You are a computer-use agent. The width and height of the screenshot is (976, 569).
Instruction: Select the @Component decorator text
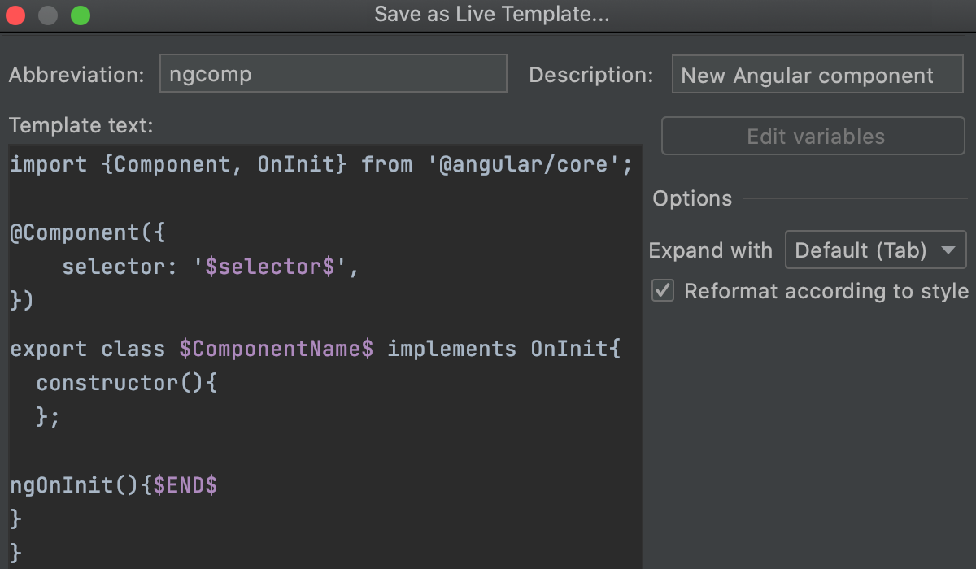(76, 232)
